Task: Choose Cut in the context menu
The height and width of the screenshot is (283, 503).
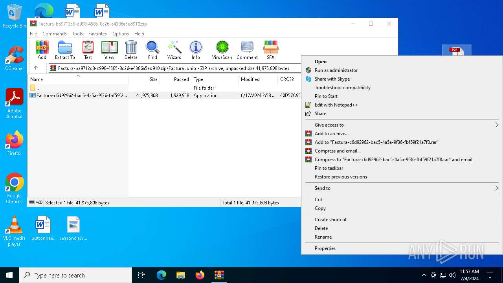Action: (x=402, y=200)
